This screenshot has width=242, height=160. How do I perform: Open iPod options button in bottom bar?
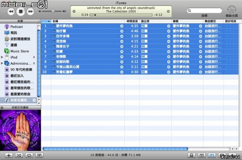pyautogui.click(x=191, y=155)
